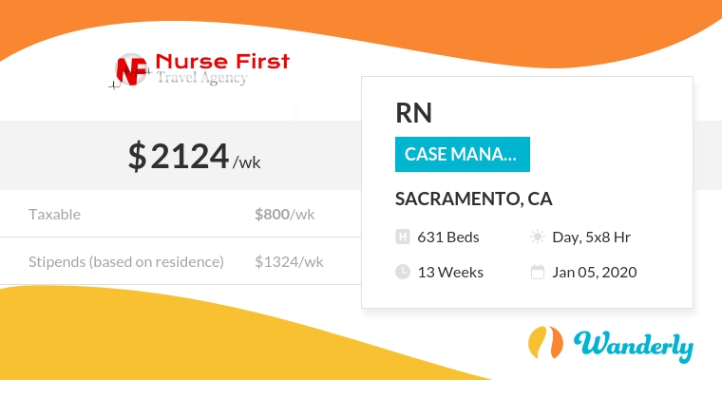Click the Wanderly balloon logo icon
Viewport: 722px width, 399px height.
[542, 343]
